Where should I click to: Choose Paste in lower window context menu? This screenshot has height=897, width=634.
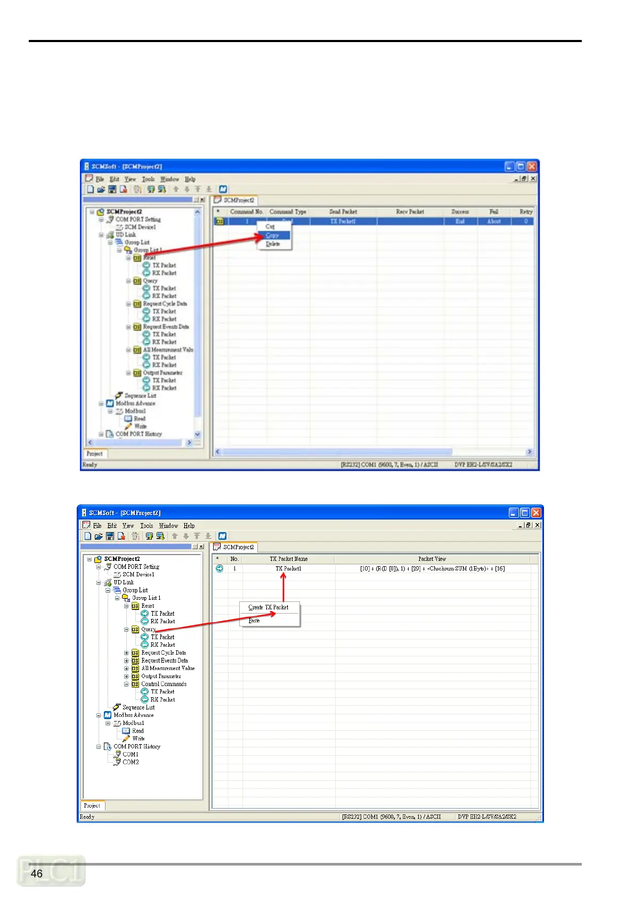point(269,621)
